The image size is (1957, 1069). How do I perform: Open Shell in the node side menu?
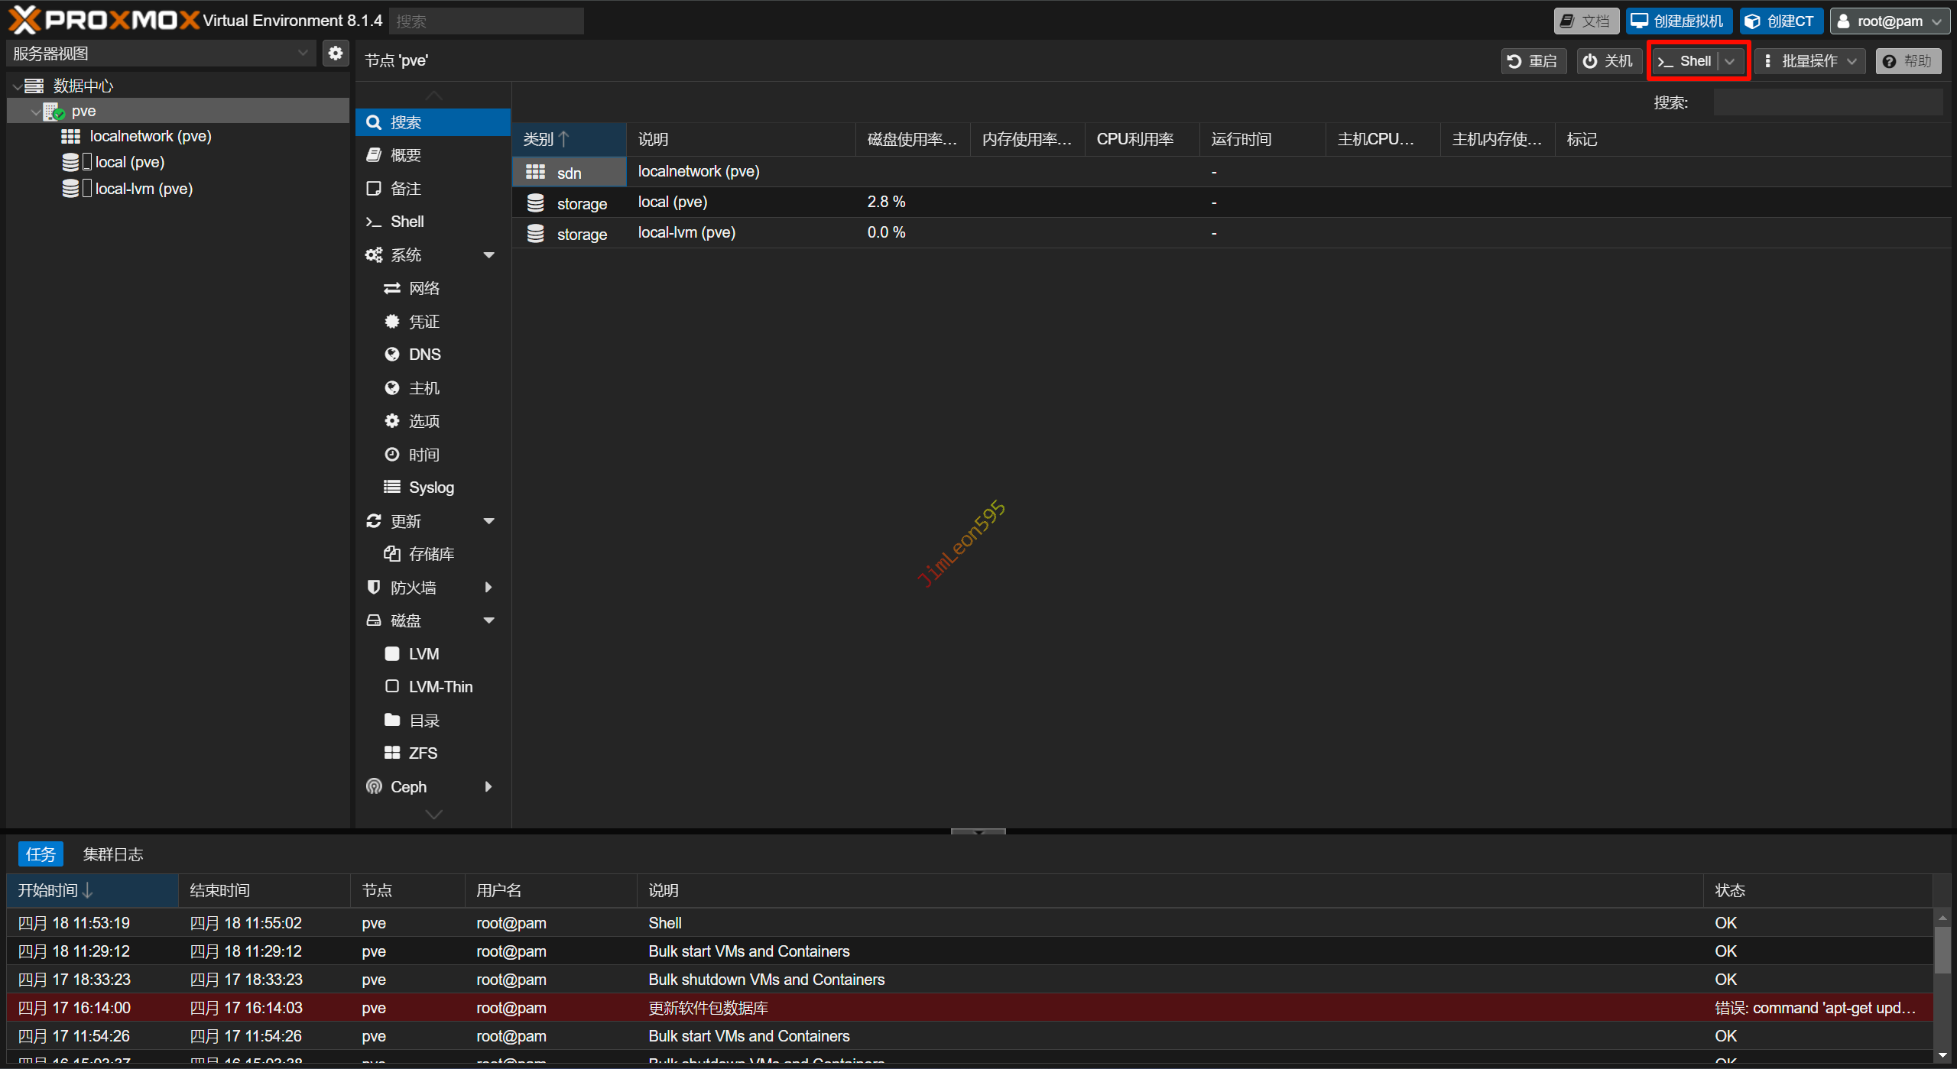click(407, 222)
